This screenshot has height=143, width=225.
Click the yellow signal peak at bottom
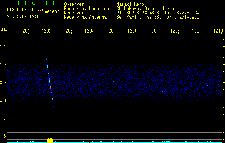(x=50, y=140)
